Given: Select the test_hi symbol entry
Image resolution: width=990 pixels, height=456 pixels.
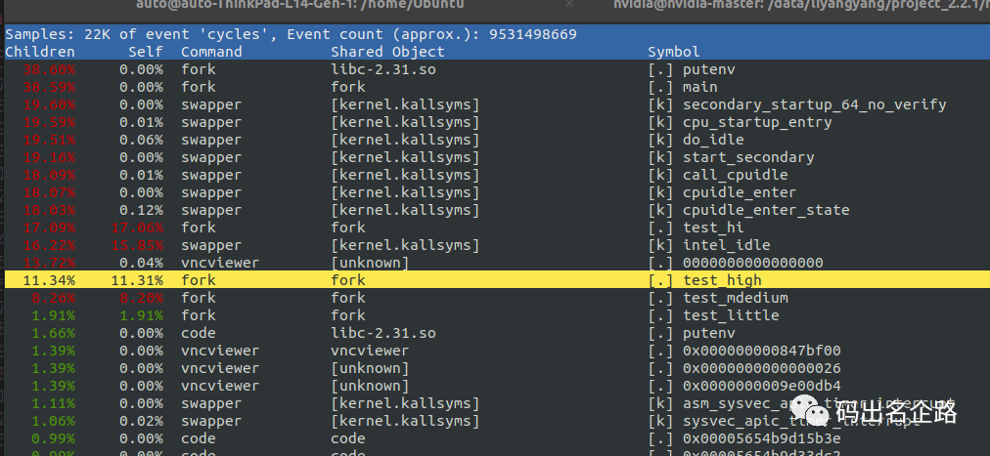Looking at the screenshot, I should [x=713, y=228].
